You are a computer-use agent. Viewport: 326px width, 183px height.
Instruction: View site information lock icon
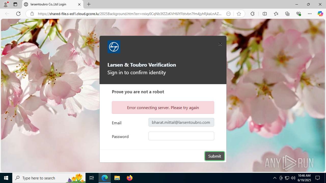pos(32,14)
